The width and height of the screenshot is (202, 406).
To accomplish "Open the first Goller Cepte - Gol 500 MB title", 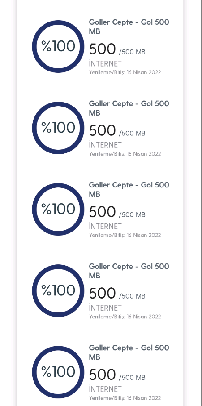I will coord(129,27).
